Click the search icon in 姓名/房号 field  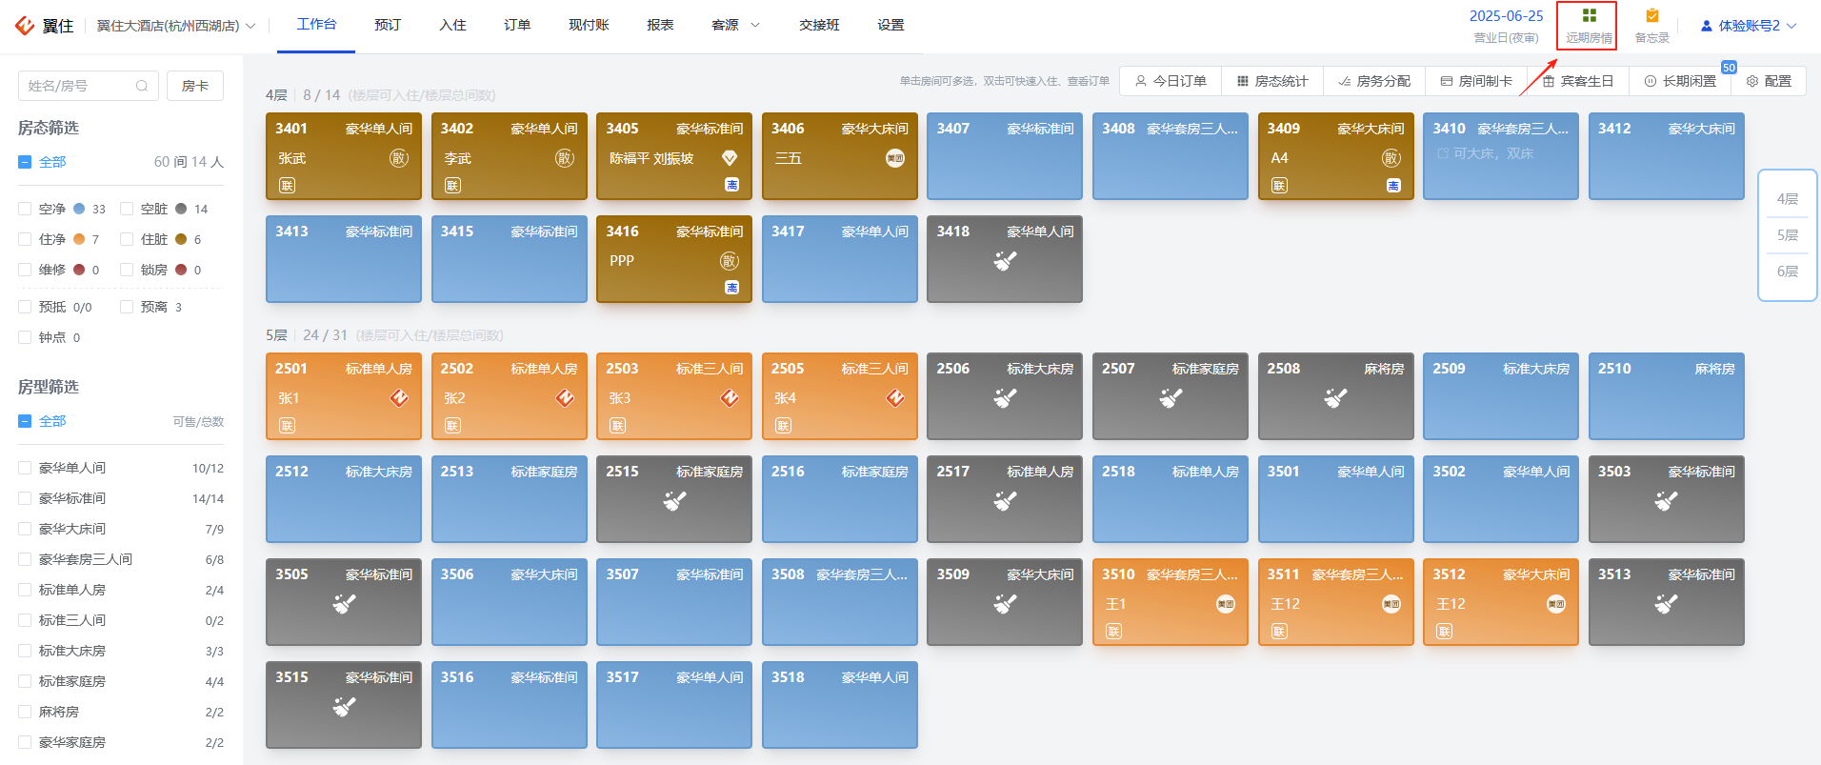142,86
